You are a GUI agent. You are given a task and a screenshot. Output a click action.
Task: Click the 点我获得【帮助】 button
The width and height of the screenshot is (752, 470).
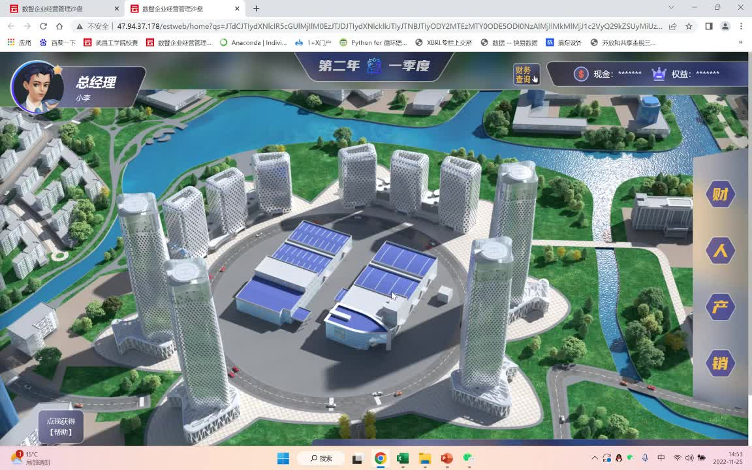(x=61, y=426)
